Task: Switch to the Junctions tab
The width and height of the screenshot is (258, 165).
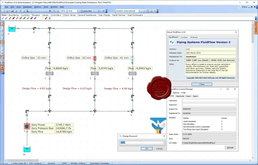Action: tap(25, 15)
